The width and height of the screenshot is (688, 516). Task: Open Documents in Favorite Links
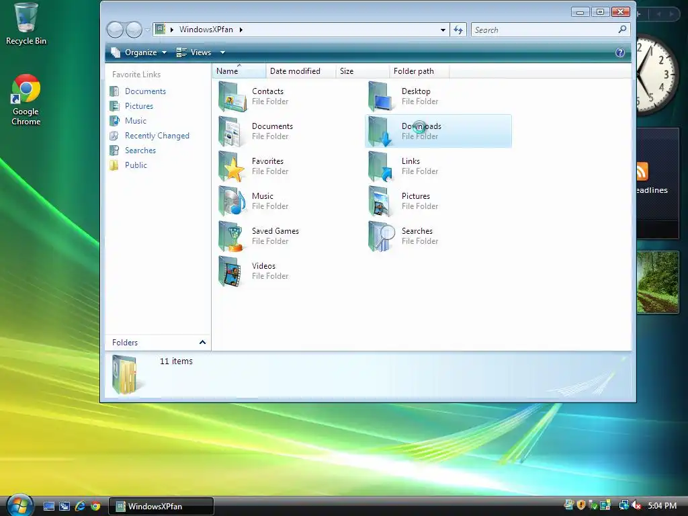point(145,91)
